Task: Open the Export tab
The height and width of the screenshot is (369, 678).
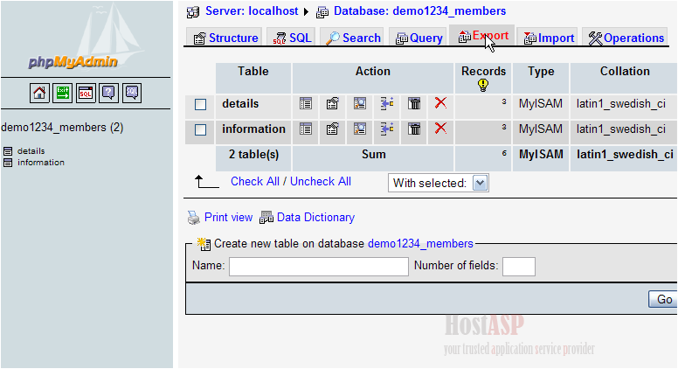Action: click(x=481, y=36)
